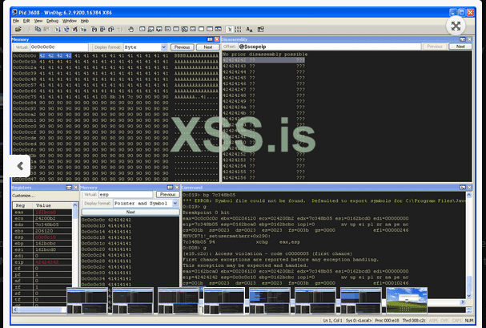Image resolution: width=486 pixels, height=328 pixels.
Task: Click the Command window scroll-up arrow
Action: coord(469,195)
